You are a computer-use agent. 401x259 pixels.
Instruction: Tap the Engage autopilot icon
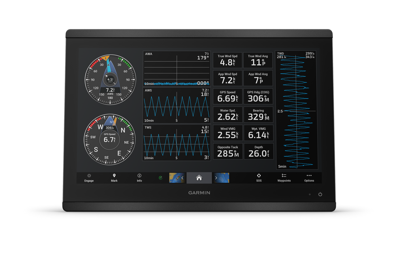tap(89, 176)
